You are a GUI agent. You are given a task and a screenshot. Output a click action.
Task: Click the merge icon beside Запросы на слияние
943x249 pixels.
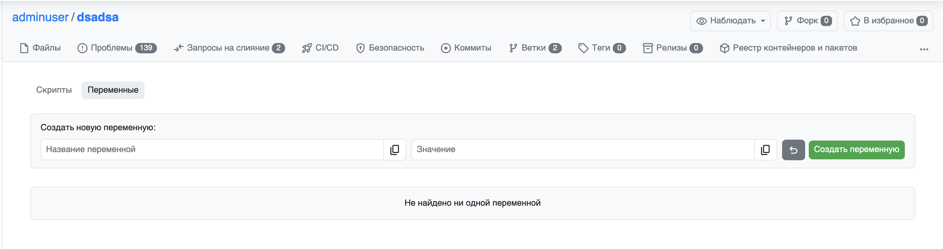click(178, 48)
